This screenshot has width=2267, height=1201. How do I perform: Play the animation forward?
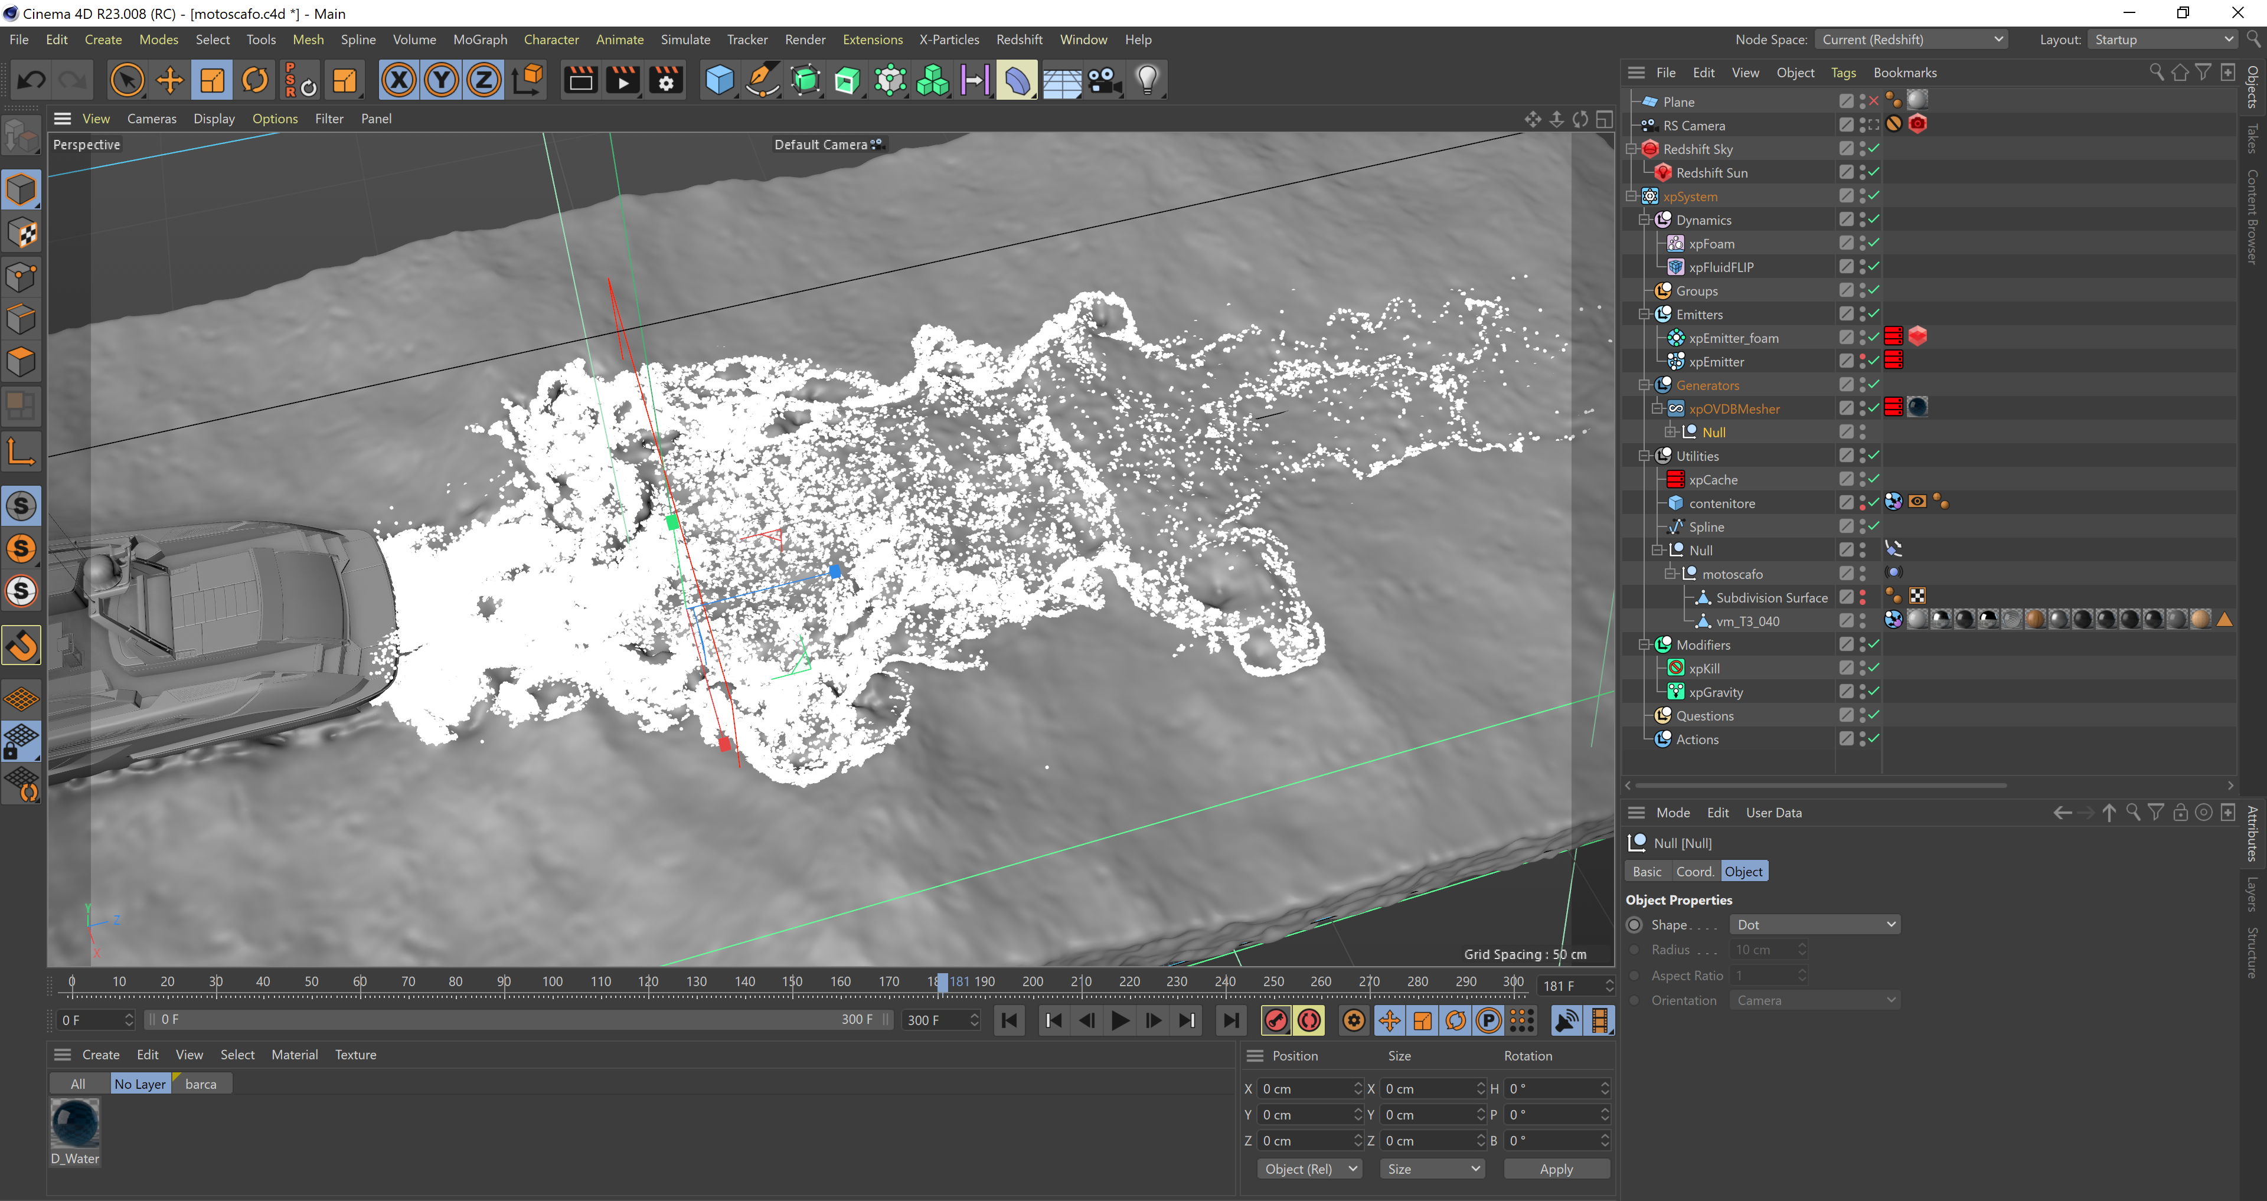coord(1121,1020)
